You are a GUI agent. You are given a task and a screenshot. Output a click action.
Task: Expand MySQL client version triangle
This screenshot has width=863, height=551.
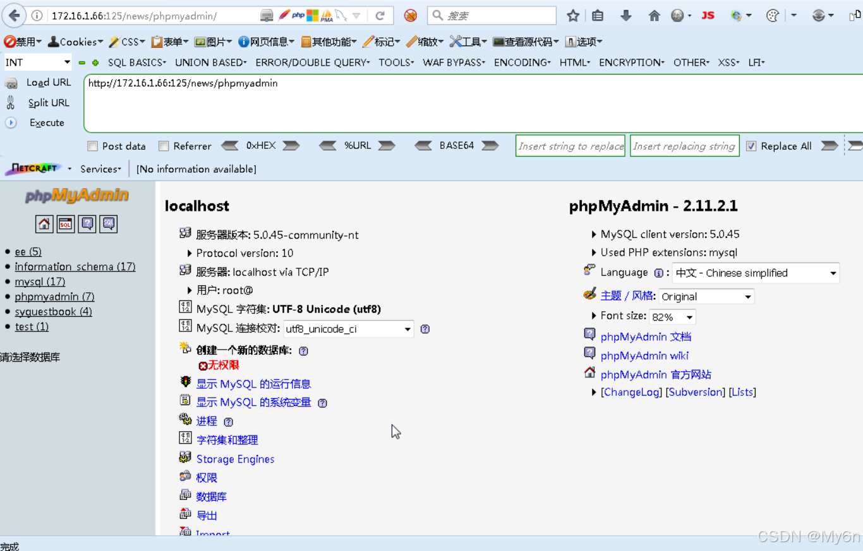click(x=594, y=234)
